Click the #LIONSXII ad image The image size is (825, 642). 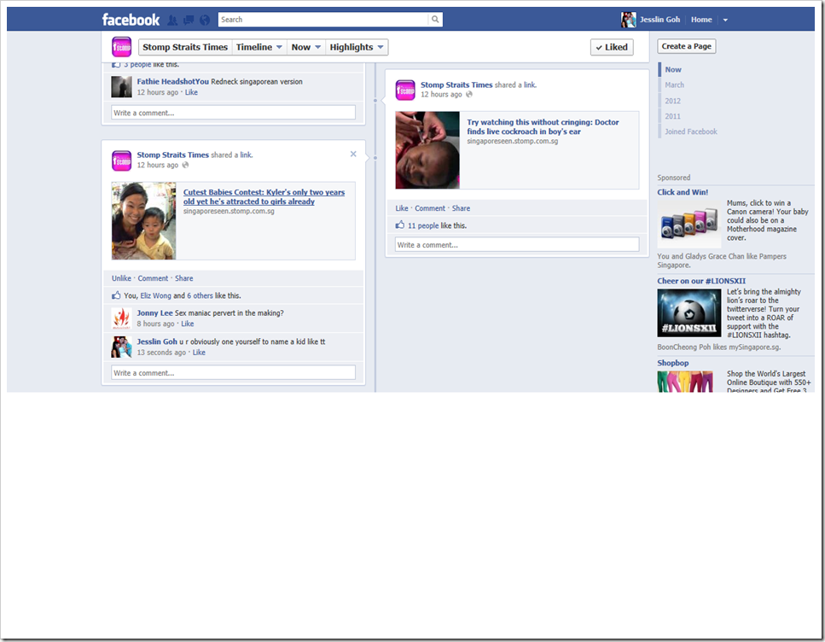(x=689, y=313)
